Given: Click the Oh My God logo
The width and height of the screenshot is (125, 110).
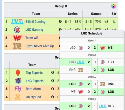Looking at the screenshot, I should tap(18, 97).
